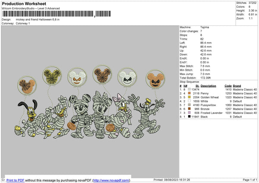Click the Pussywillow color swatch
Viewport: 259px width, 183px height.
point(190,105)
